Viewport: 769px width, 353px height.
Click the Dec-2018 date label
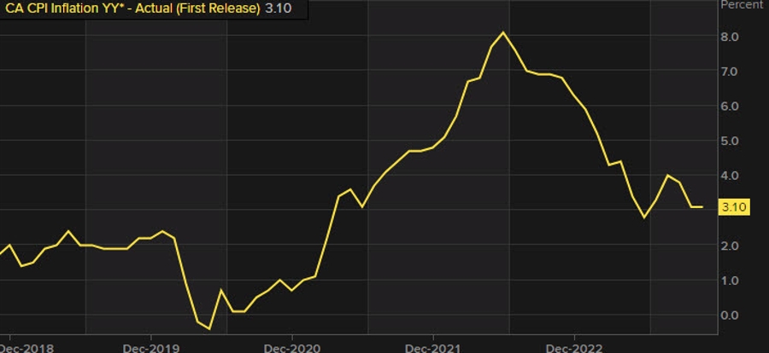(22, 347)
